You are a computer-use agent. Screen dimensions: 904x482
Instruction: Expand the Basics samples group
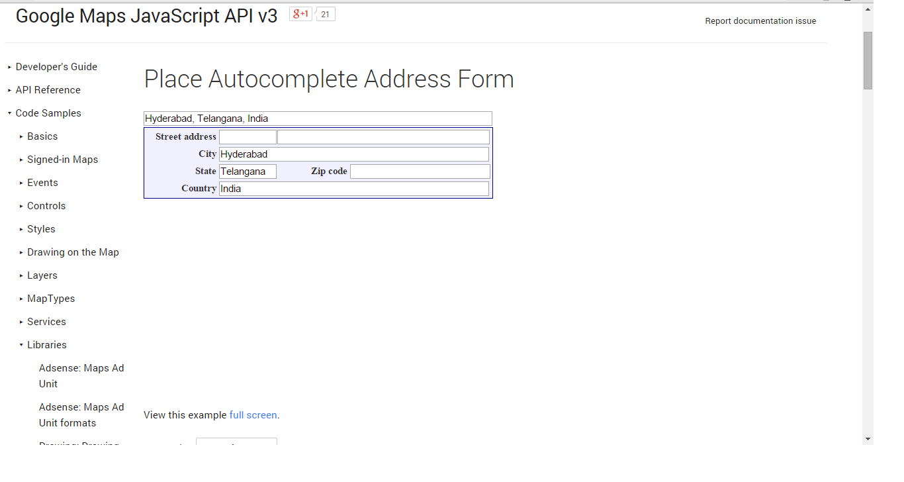coord(42,136)
